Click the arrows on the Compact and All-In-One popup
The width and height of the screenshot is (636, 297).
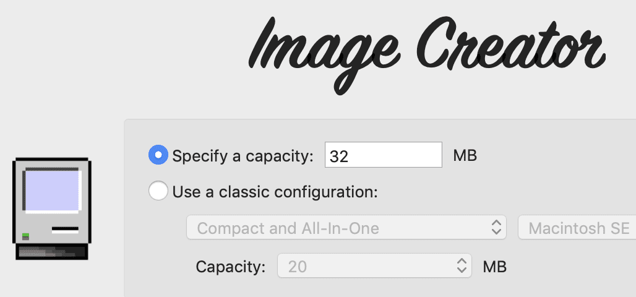pyautogui.click(x=496, y=228)
